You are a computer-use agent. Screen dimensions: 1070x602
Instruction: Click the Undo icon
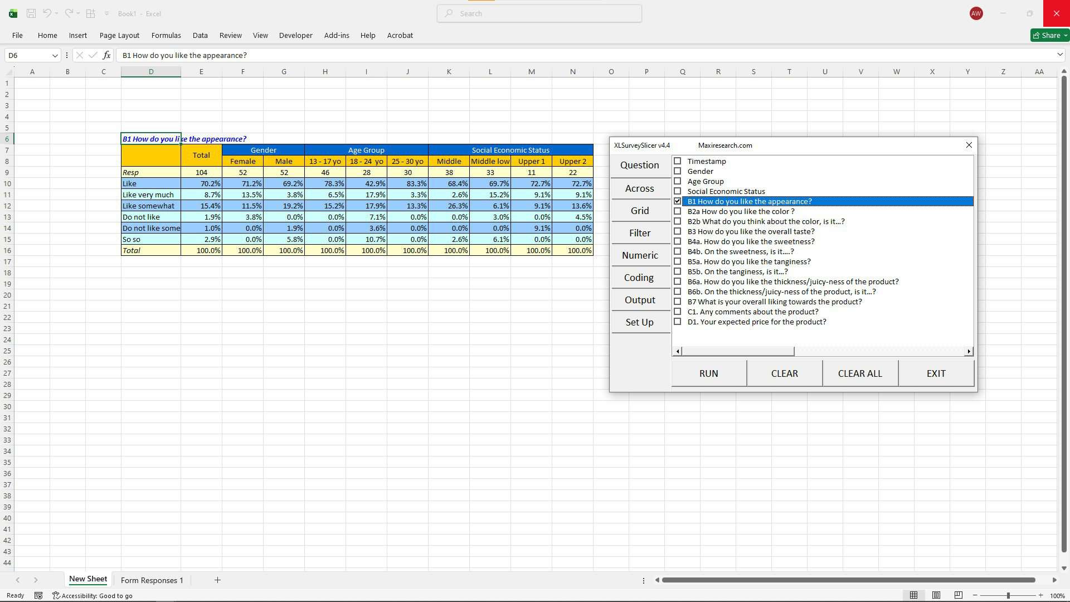pyautogui.click(x=47, y=13)
